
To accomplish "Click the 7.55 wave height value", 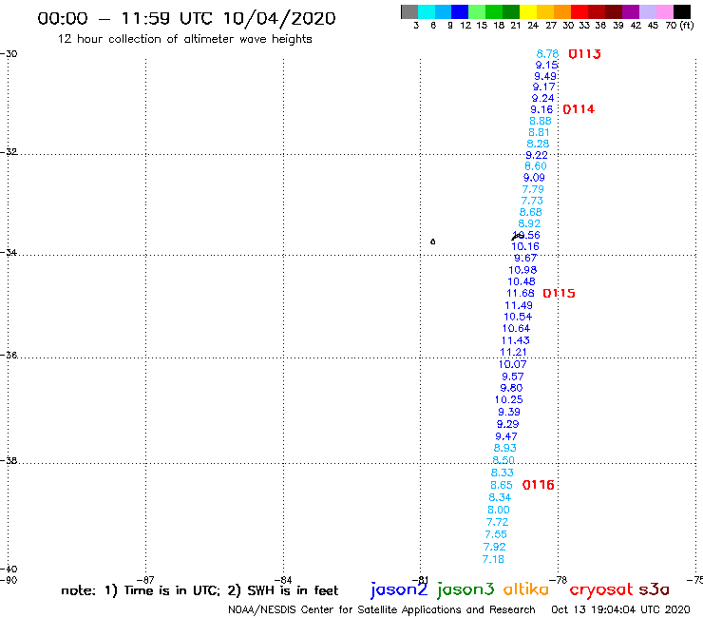I will tap(496, 535).
